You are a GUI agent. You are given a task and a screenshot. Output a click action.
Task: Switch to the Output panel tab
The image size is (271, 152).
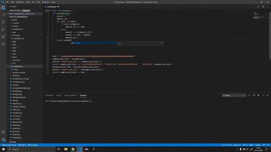[x=59, y=95]
